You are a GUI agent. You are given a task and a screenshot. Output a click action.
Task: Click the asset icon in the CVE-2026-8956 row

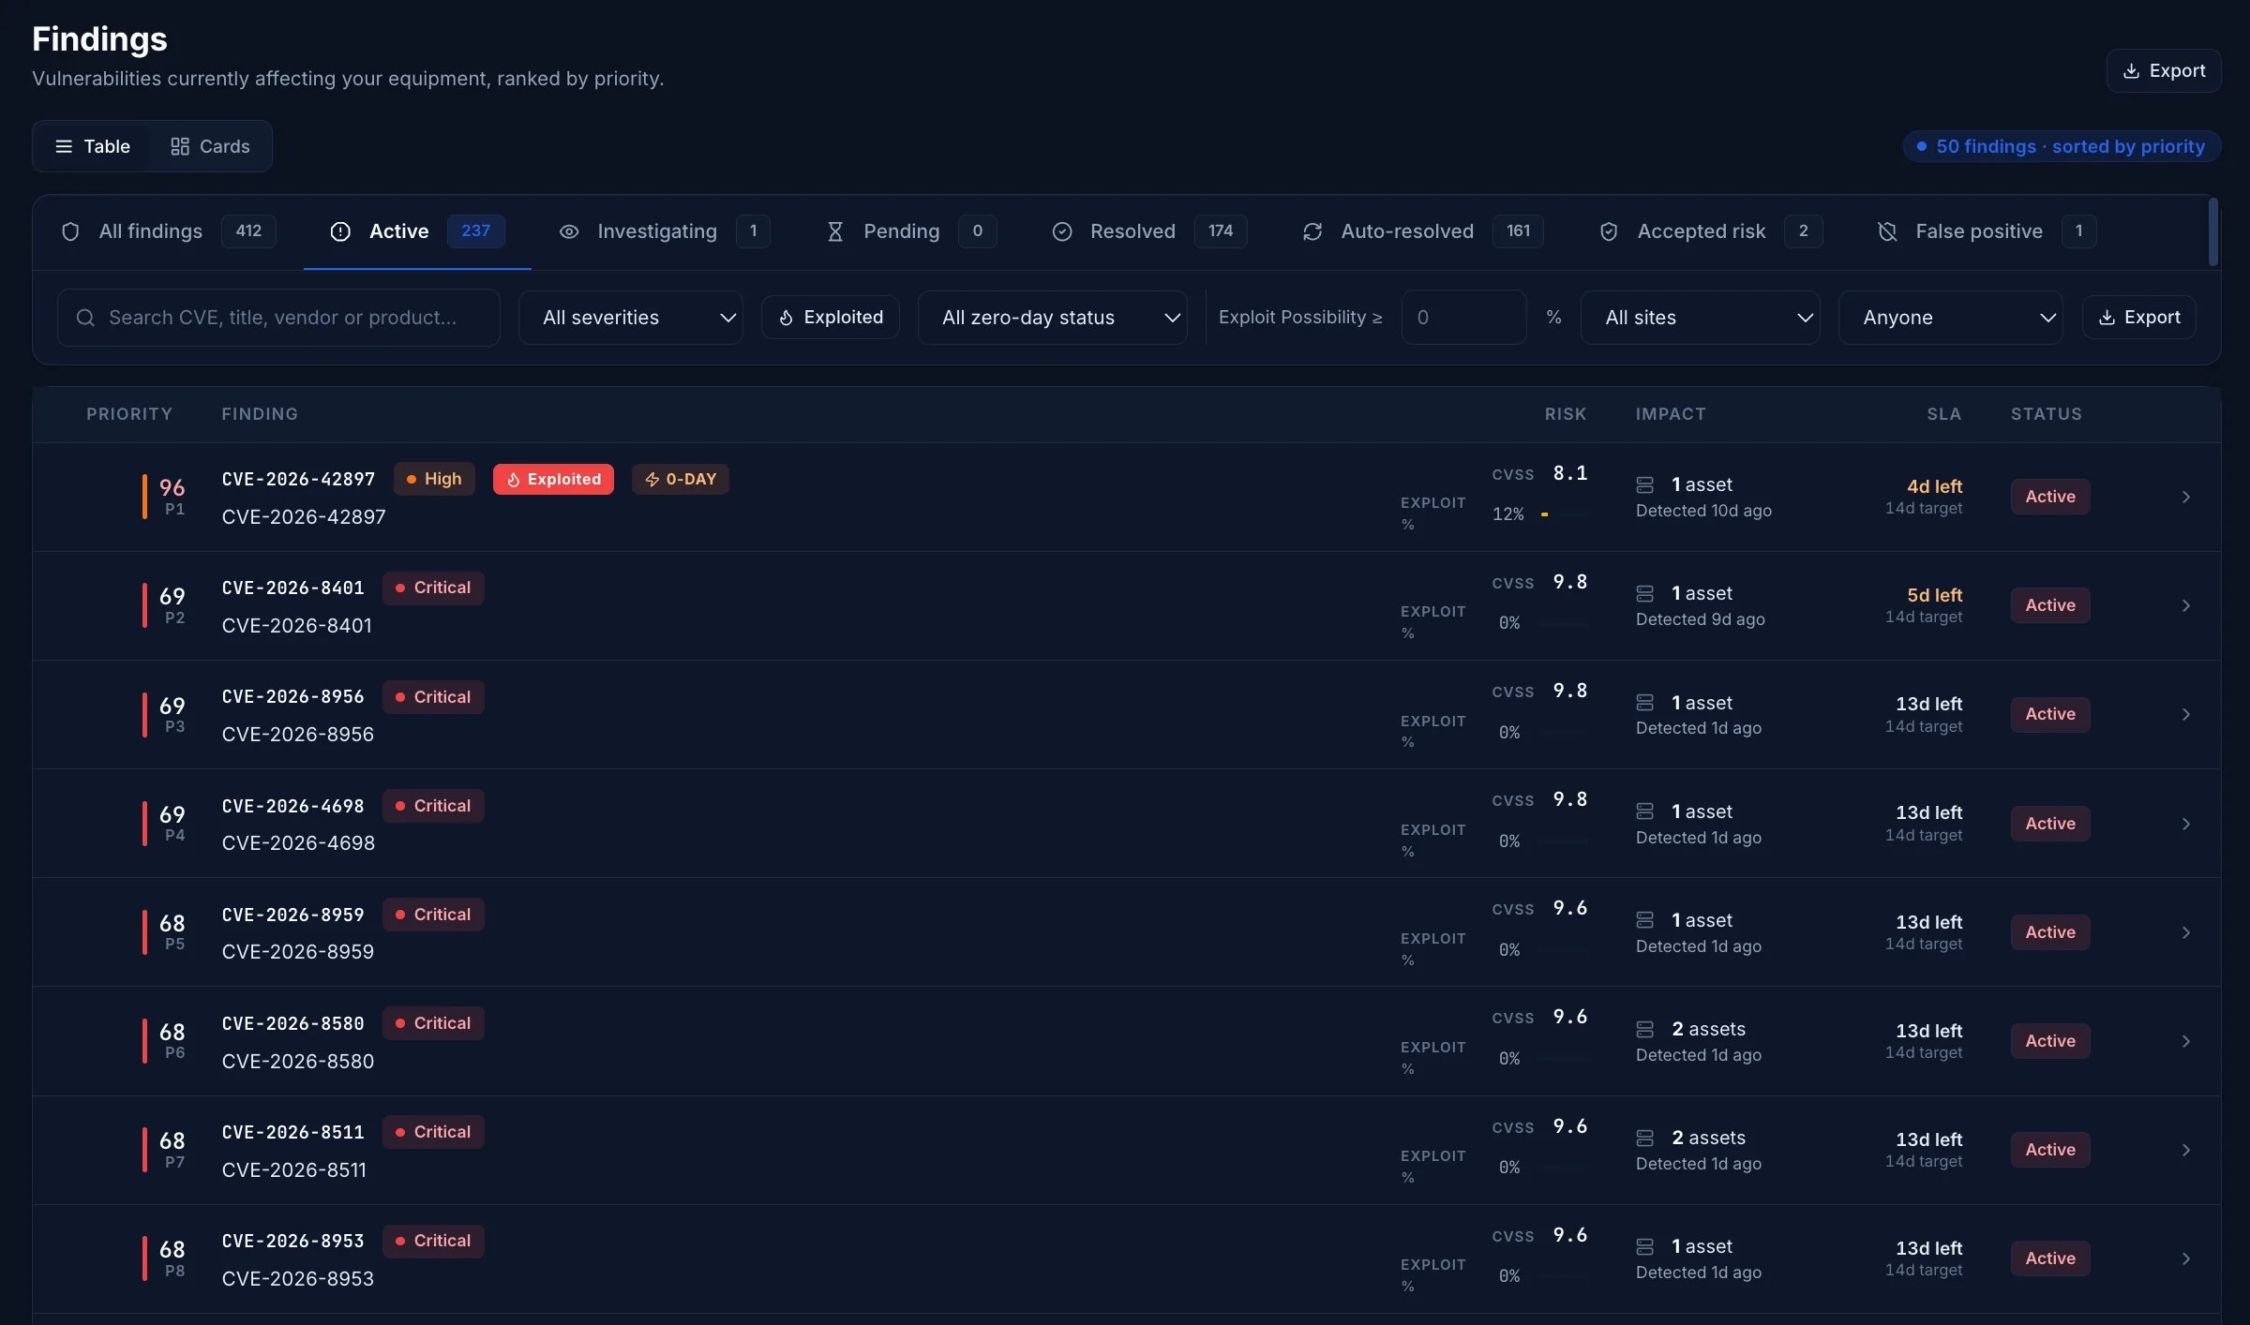(x=1644, y=702)
